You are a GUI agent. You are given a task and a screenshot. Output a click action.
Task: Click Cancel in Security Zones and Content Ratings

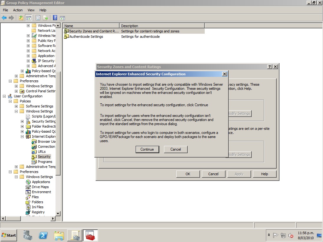click(x=213, y=174)
